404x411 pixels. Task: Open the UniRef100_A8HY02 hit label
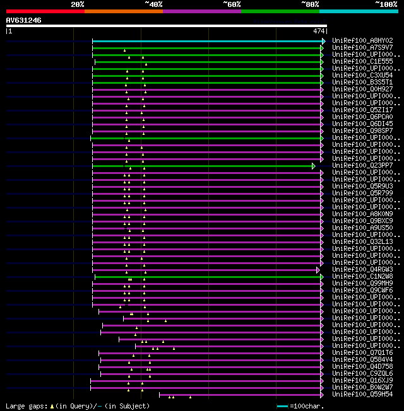(362, 40)
